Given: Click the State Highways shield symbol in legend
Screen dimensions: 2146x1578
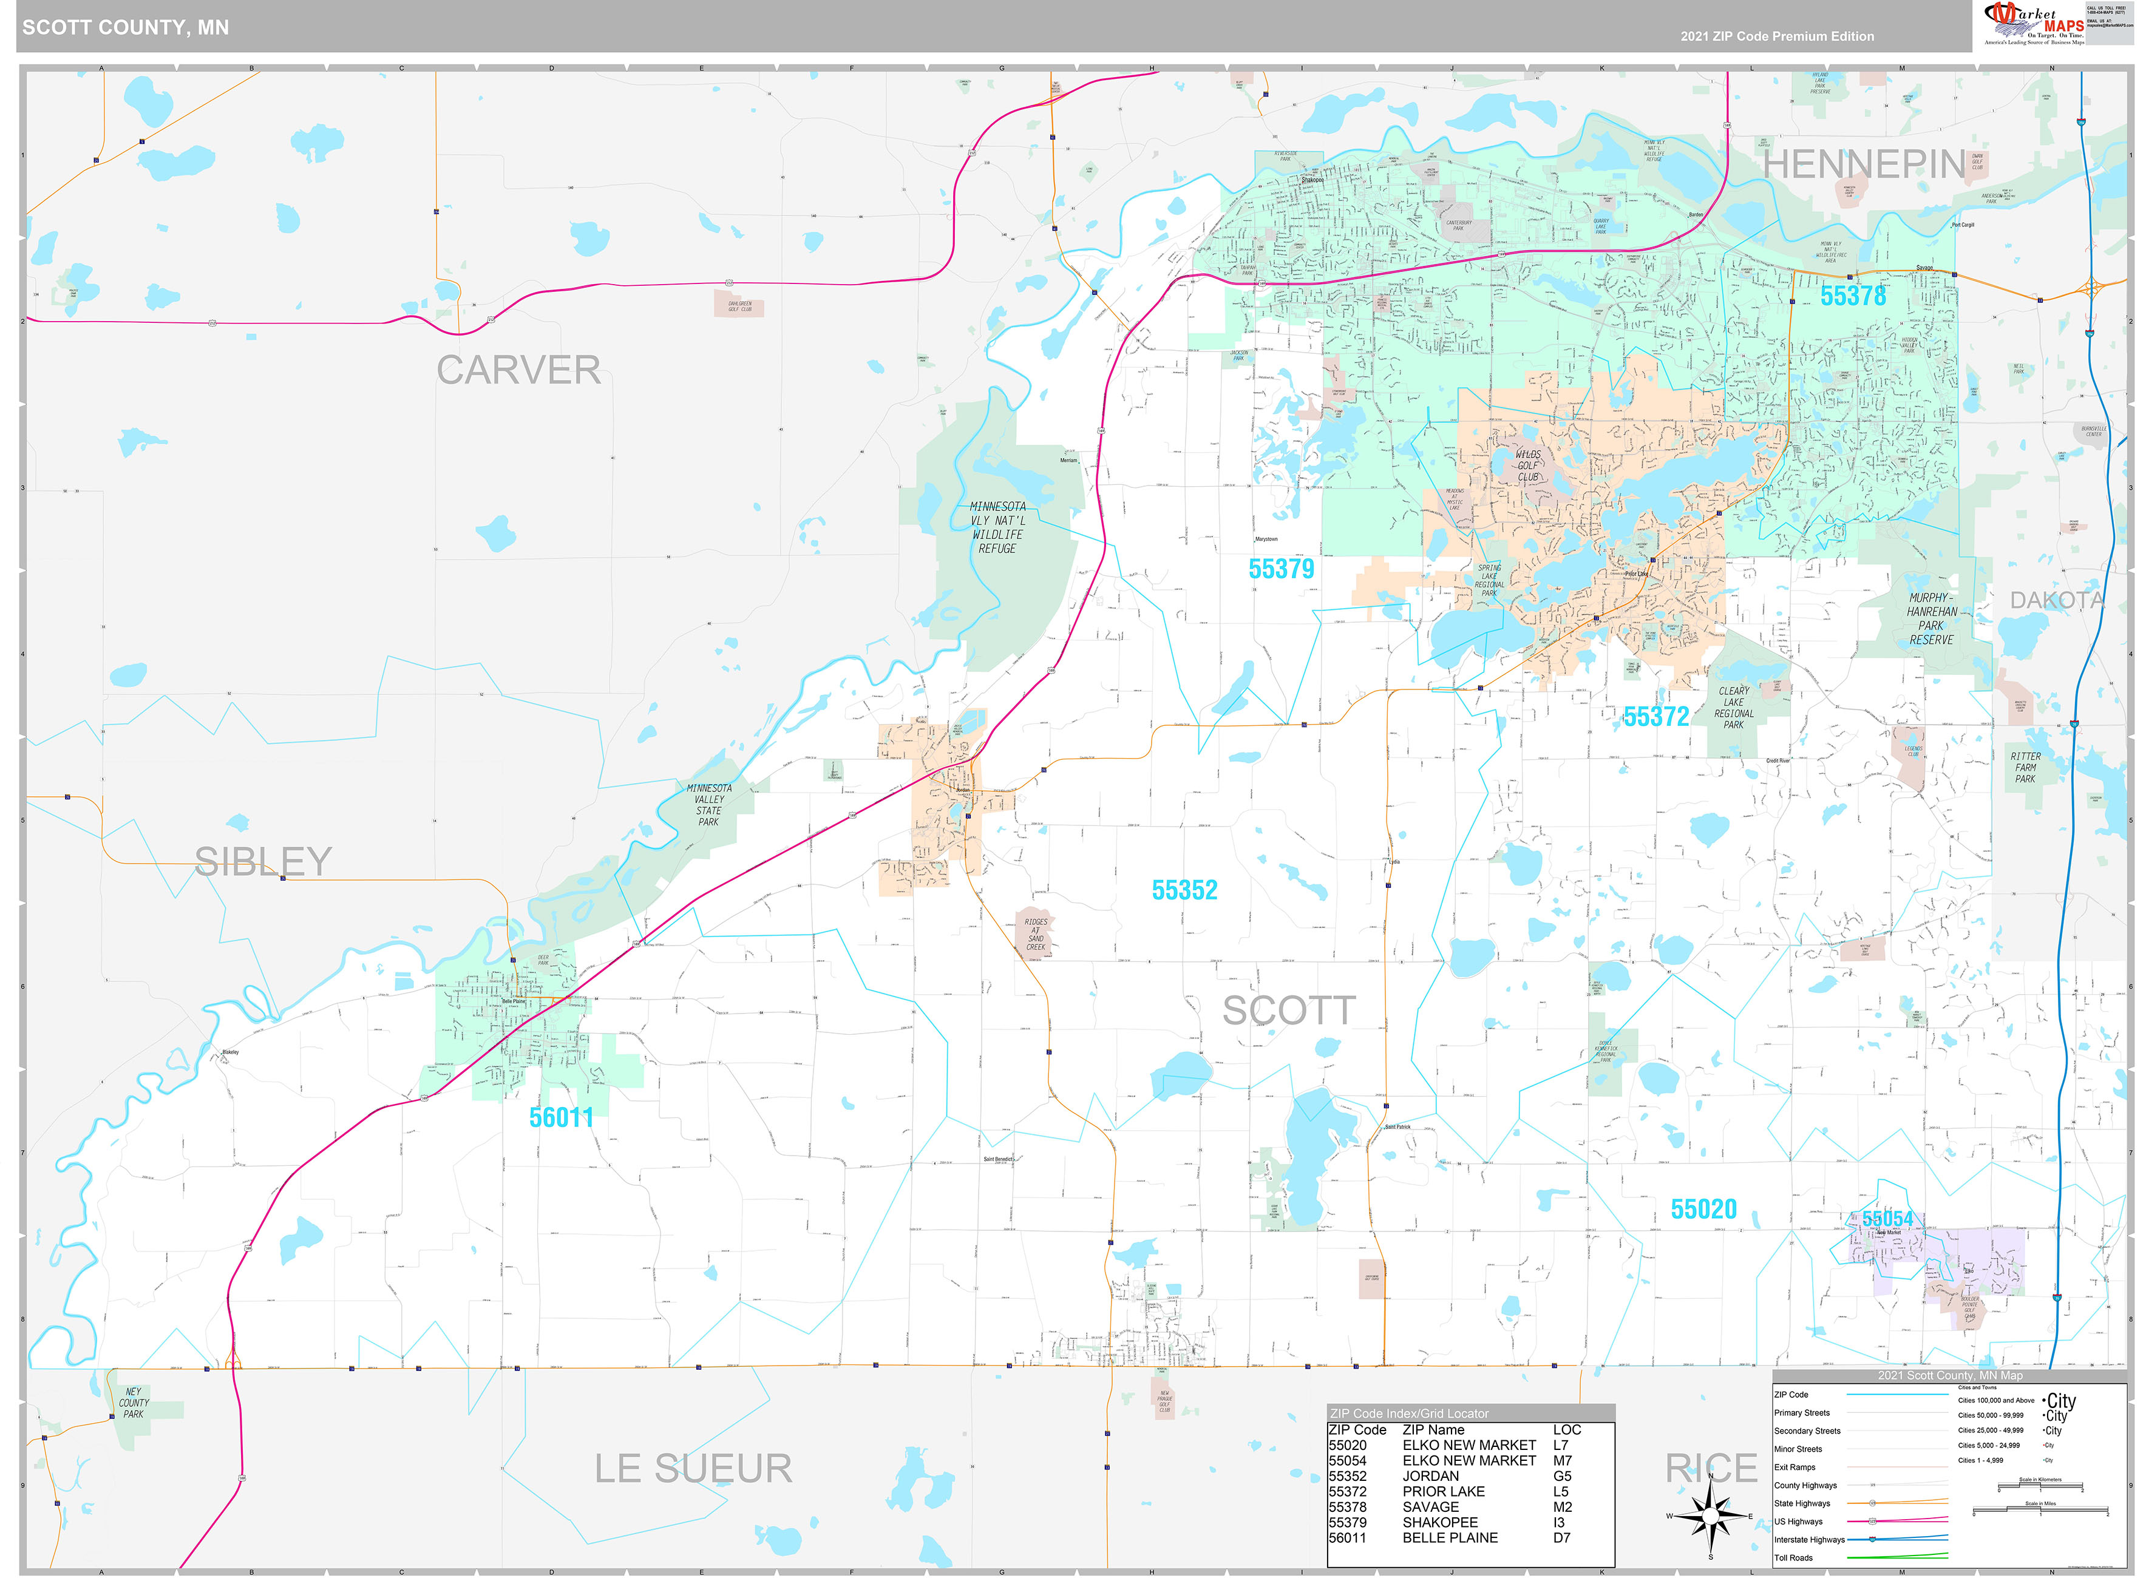Looking at the screenshot, I should click(x=1872, y=1503).
